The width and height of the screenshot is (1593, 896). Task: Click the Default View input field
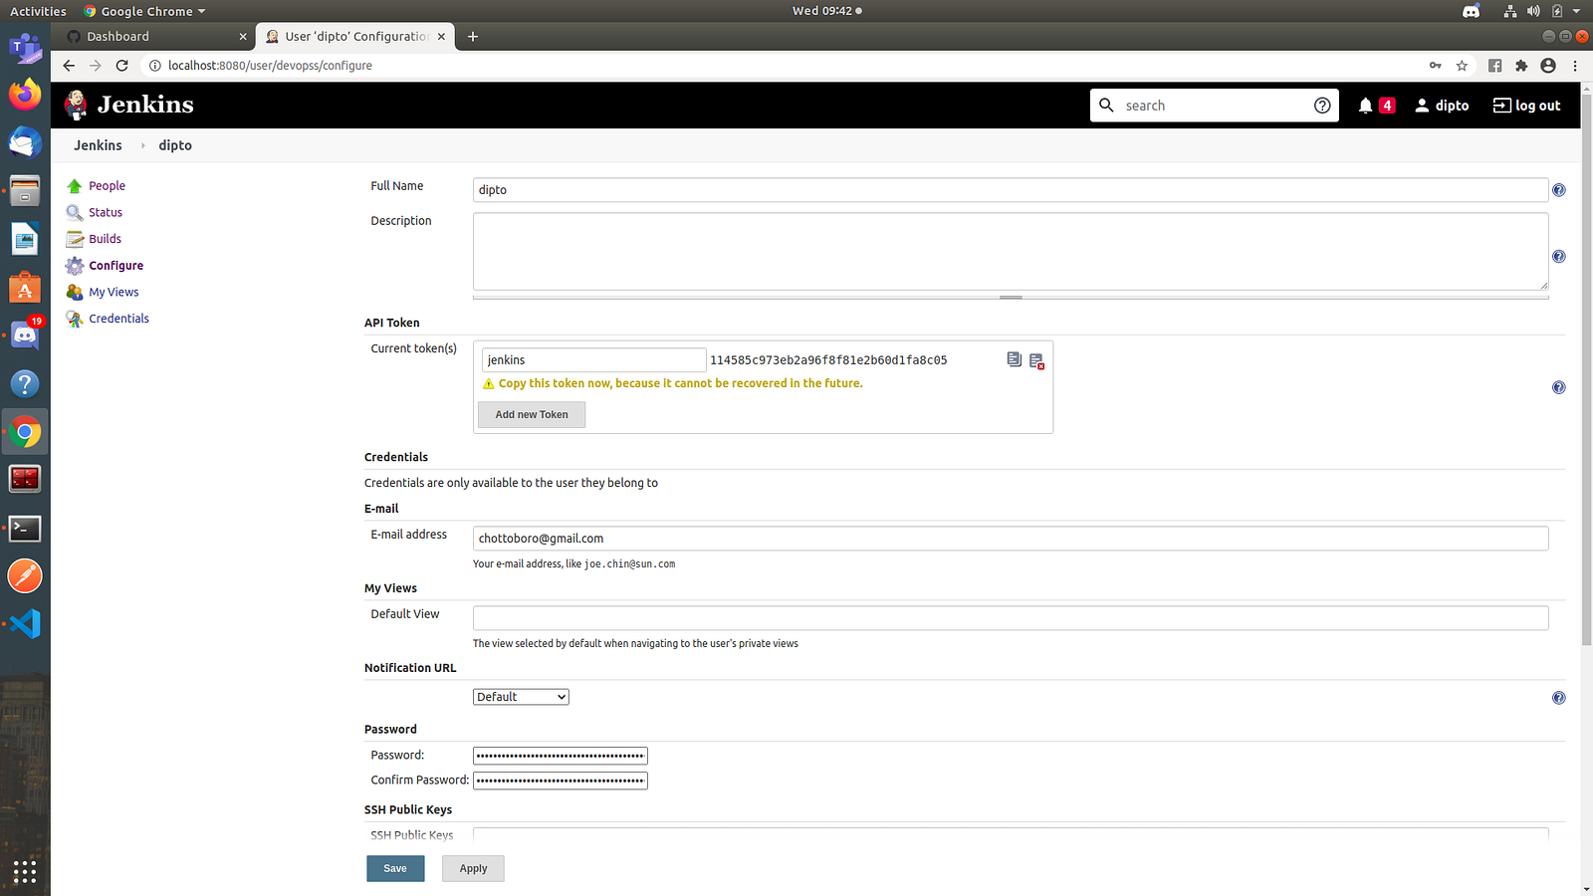(1011, 618)
